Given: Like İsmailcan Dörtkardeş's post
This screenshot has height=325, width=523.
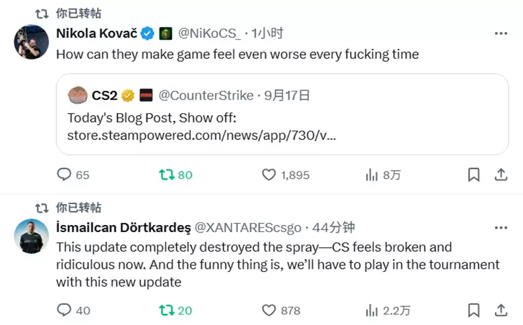Looking at the screenshot, I should pos(269,310).
